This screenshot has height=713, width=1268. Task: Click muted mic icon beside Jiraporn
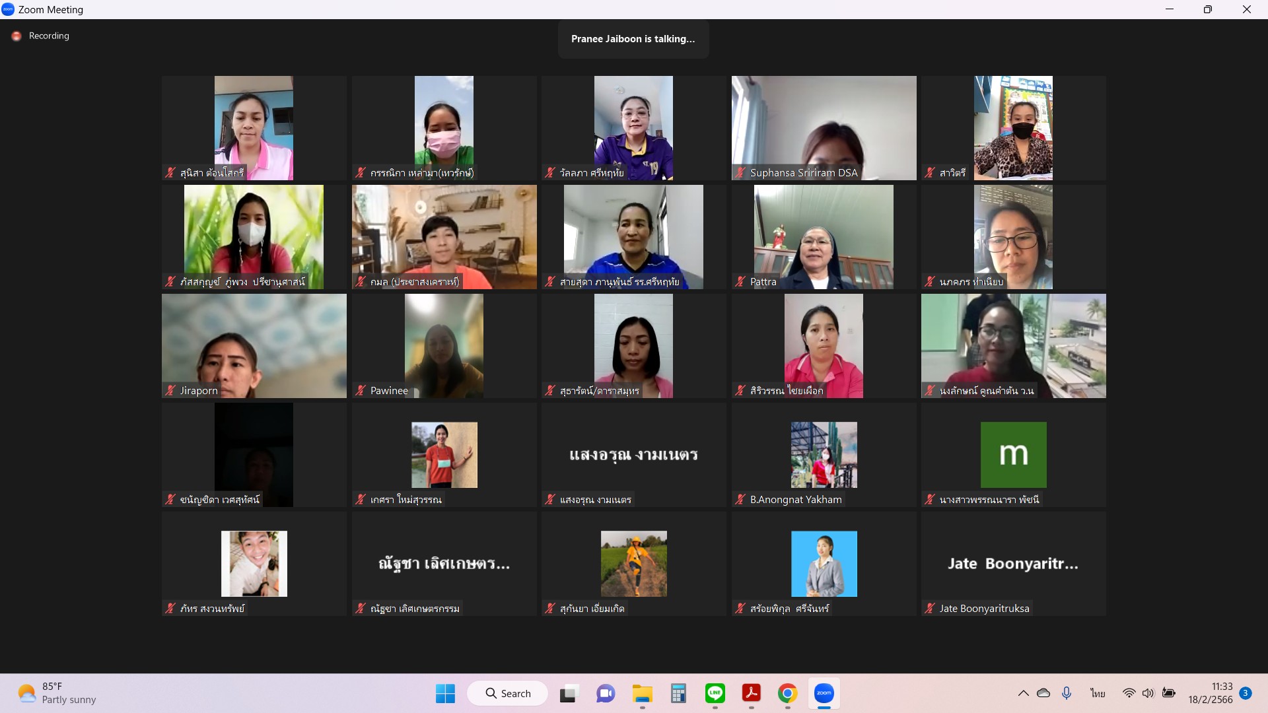click(x=170, y=391)
